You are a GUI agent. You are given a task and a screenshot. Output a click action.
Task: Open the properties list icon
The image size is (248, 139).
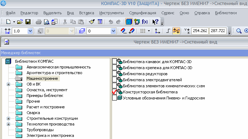100,22
